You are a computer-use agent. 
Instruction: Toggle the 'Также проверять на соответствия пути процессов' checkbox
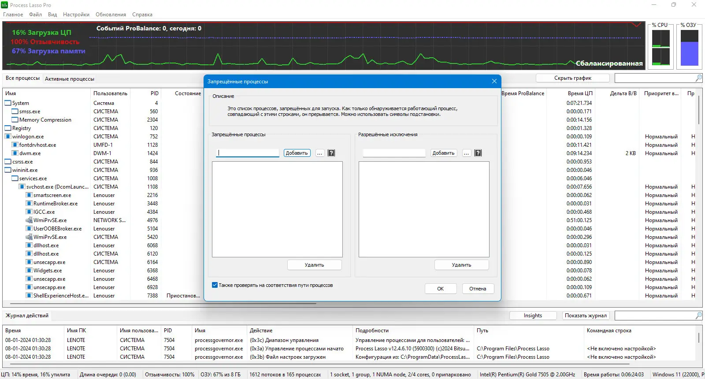point(215,285)
